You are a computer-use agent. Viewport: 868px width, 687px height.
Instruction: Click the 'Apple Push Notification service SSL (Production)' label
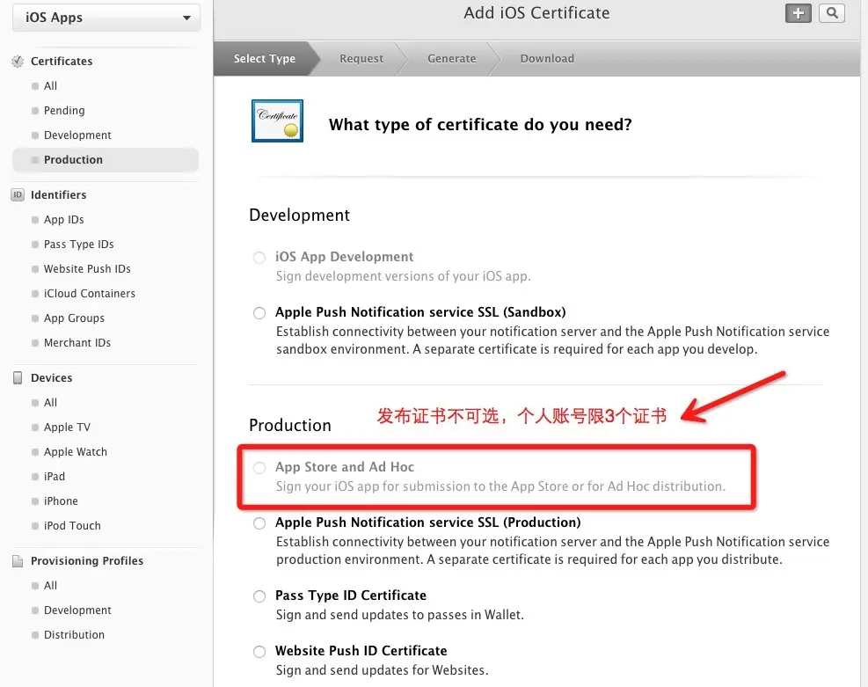pyautogui.click(x=428, y=523)
